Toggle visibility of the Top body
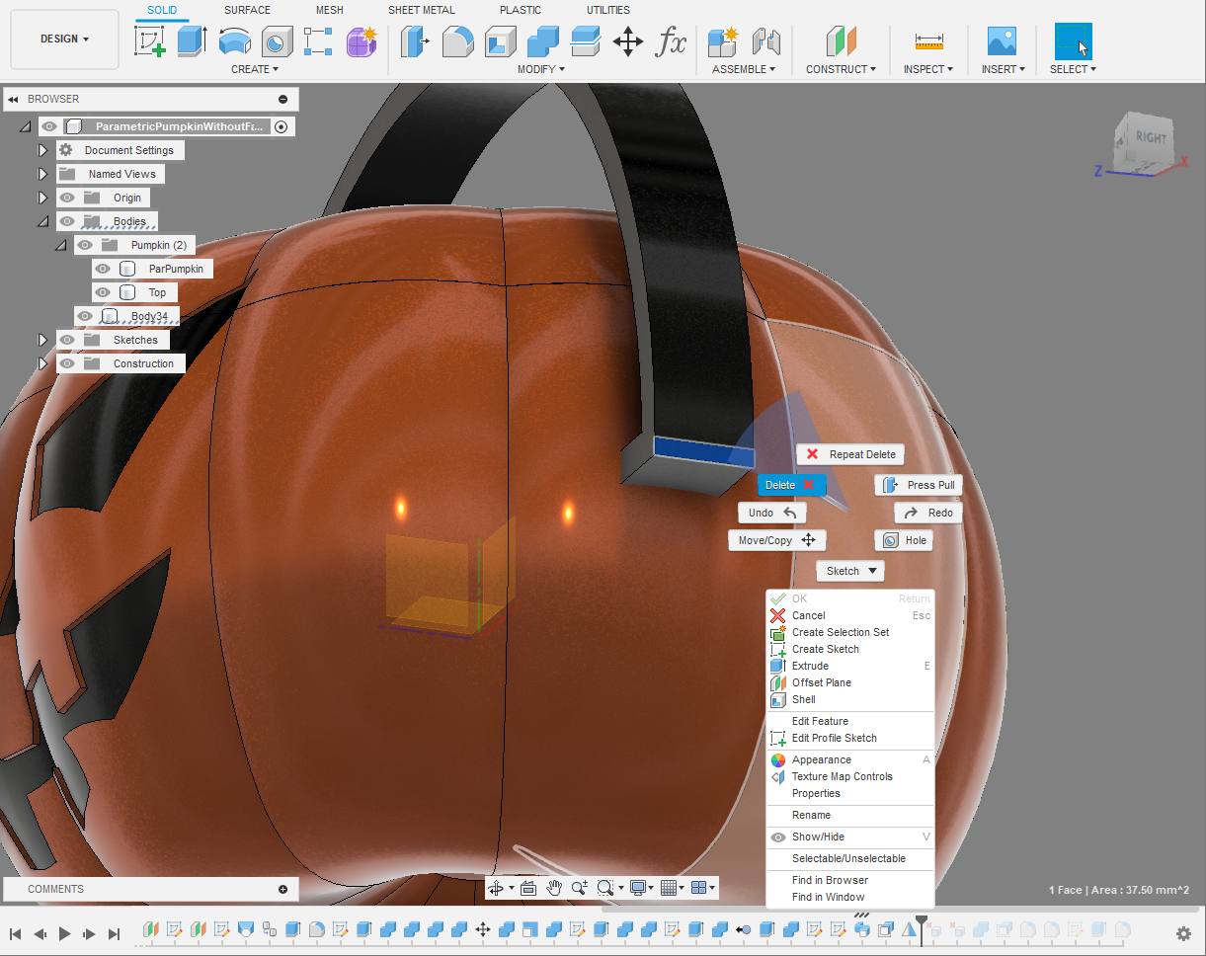Image resolution: width=1206 pixels, height=956 pixels. pyautogui.click(x=103, y=292)
